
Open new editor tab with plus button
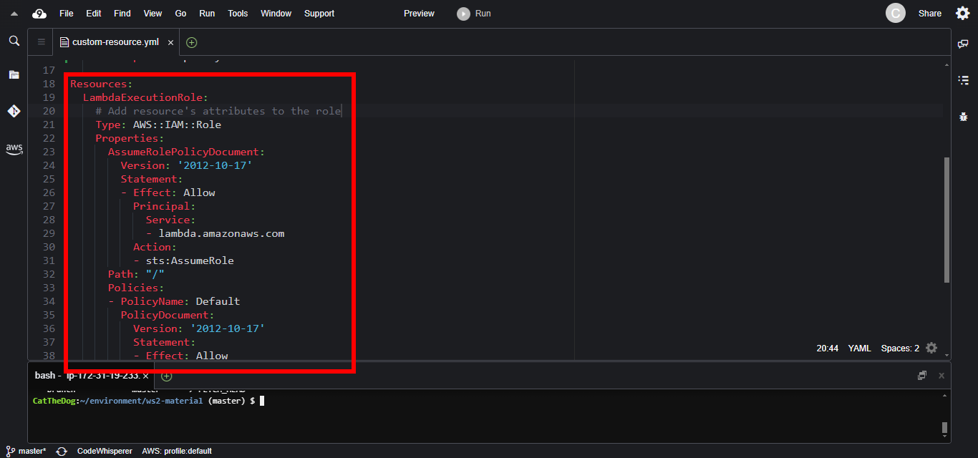191,42
